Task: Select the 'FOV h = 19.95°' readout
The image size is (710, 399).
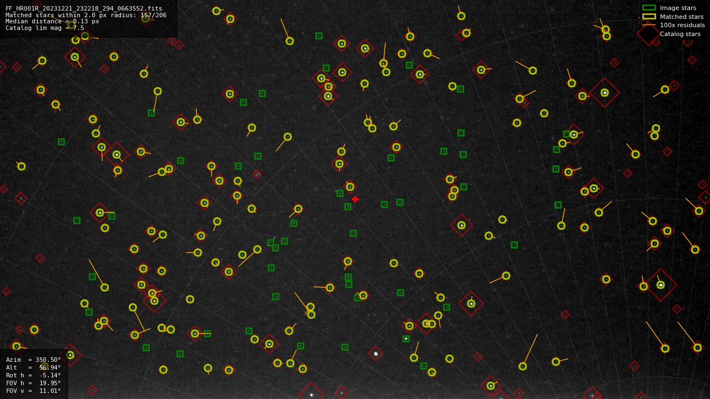Action: pos(33,383)
